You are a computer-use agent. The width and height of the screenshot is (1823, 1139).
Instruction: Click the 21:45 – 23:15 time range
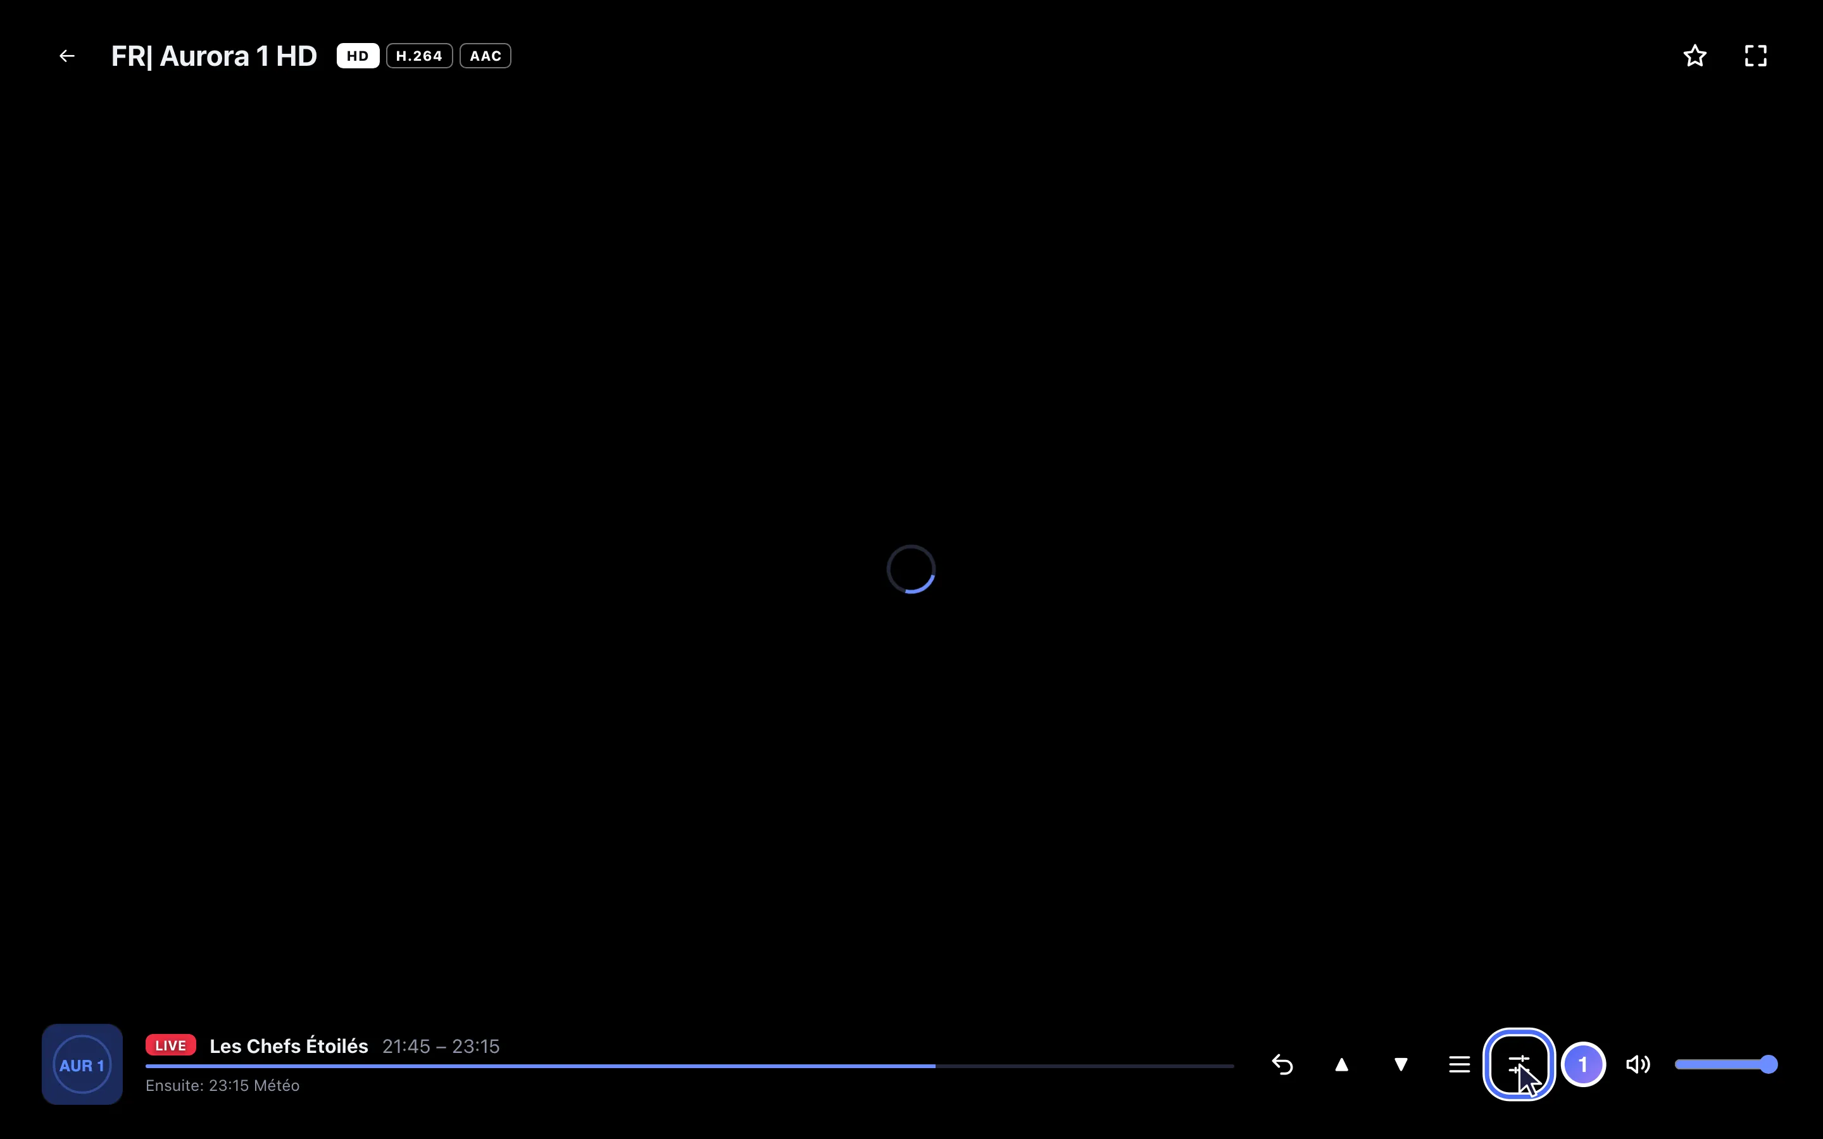441,1047
